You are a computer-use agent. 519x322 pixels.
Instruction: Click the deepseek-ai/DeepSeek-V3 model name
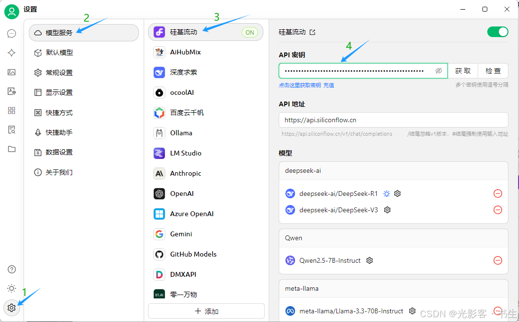[338, 210]
